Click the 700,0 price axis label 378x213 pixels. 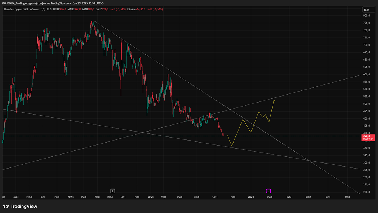point(366,45)
